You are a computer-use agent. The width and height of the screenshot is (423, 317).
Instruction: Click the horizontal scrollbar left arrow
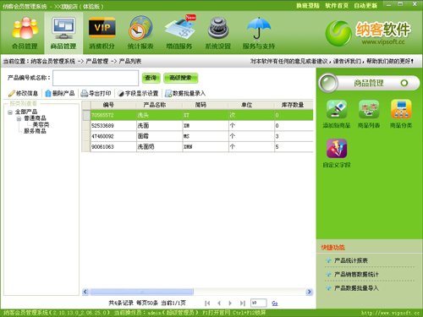point(85,292)
